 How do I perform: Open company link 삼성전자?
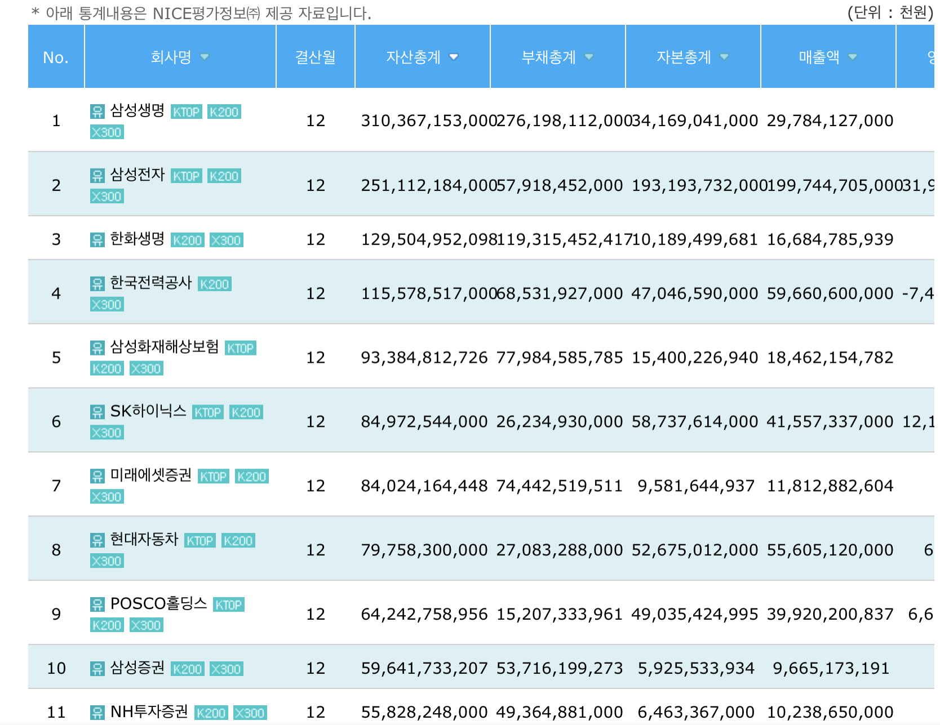coord(137,175)
